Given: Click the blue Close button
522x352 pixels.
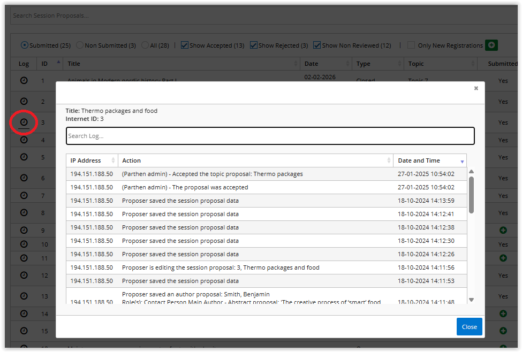Looking at the screenshot, I should [469, 327].
